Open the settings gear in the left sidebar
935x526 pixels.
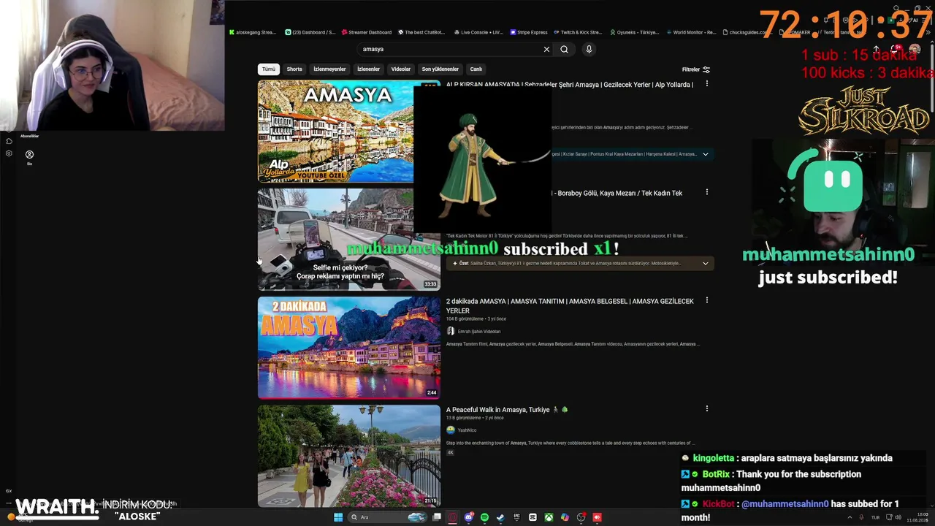[9, 153]
